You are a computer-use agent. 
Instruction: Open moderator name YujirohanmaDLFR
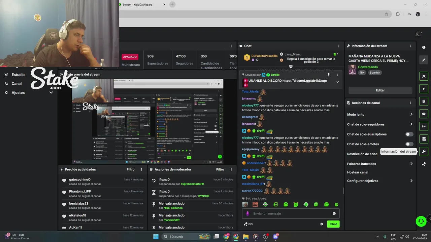coord(192,184)
